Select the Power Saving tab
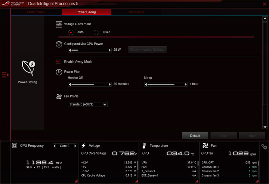This screenshot has height=184, width=269. coord(86,12)
